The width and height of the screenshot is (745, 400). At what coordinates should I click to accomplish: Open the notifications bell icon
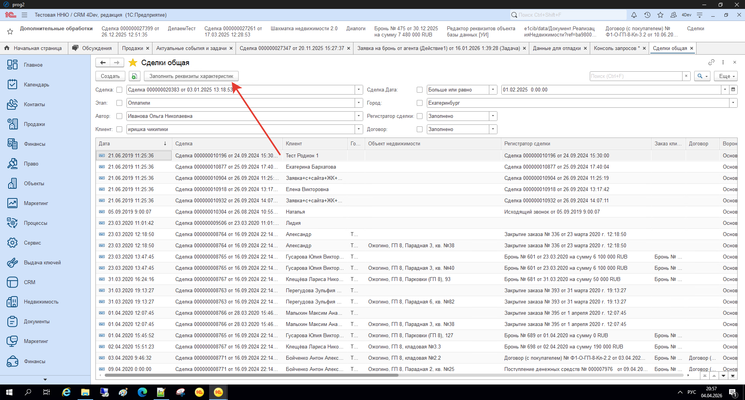coord(634,15)
